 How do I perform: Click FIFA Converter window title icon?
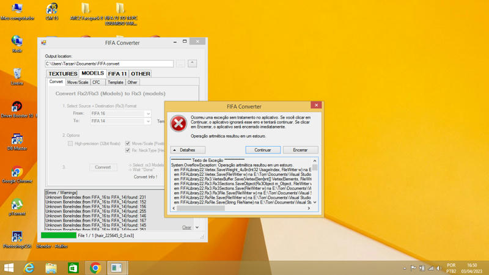point(43,43)
